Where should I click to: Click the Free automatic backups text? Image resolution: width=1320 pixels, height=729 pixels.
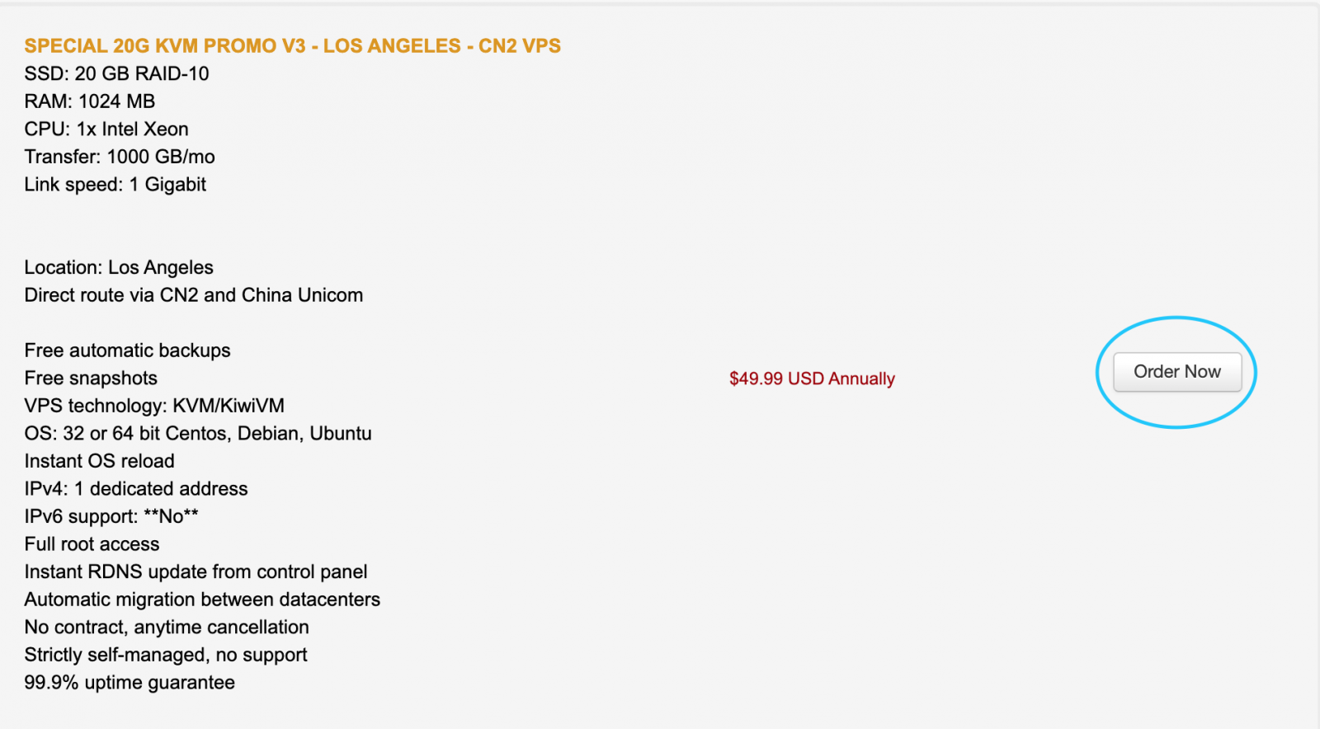point(127,350)
